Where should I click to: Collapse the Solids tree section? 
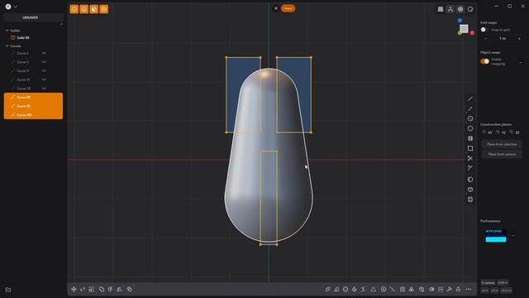(x=7, y=31)
